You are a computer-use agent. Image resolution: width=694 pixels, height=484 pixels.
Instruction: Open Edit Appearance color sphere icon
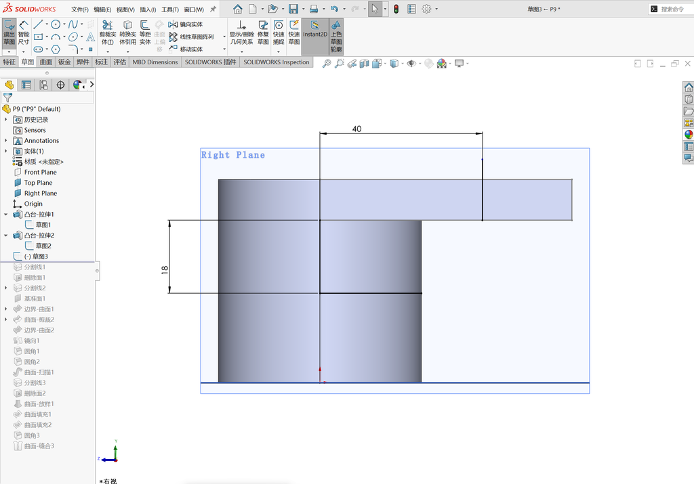[x=442, y=64]
